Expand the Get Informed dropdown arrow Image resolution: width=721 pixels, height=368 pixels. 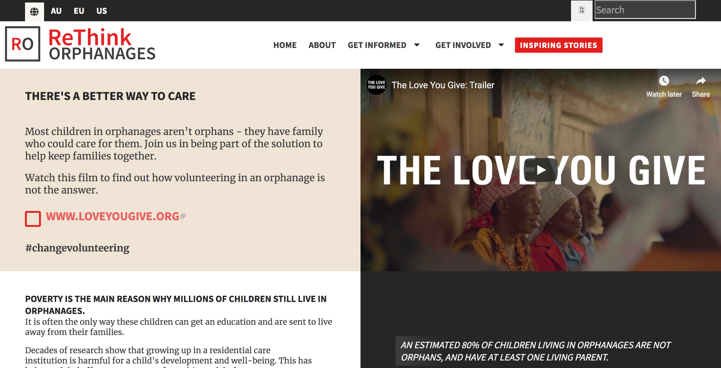(x=417, y=45)
